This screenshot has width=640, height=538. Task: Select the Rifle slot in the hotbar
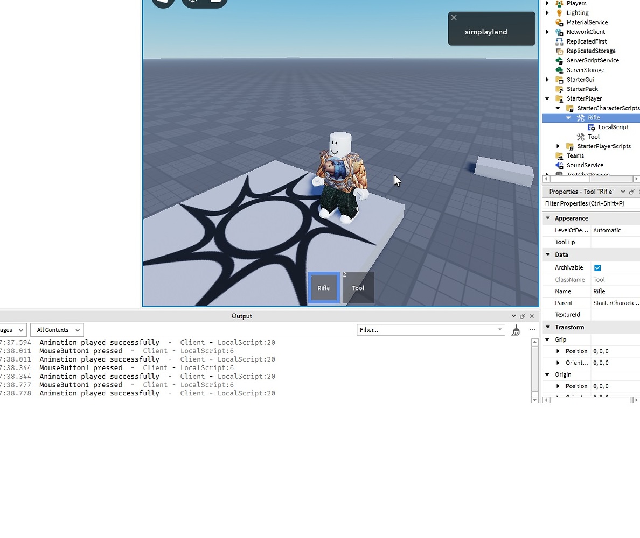[323, 287]
